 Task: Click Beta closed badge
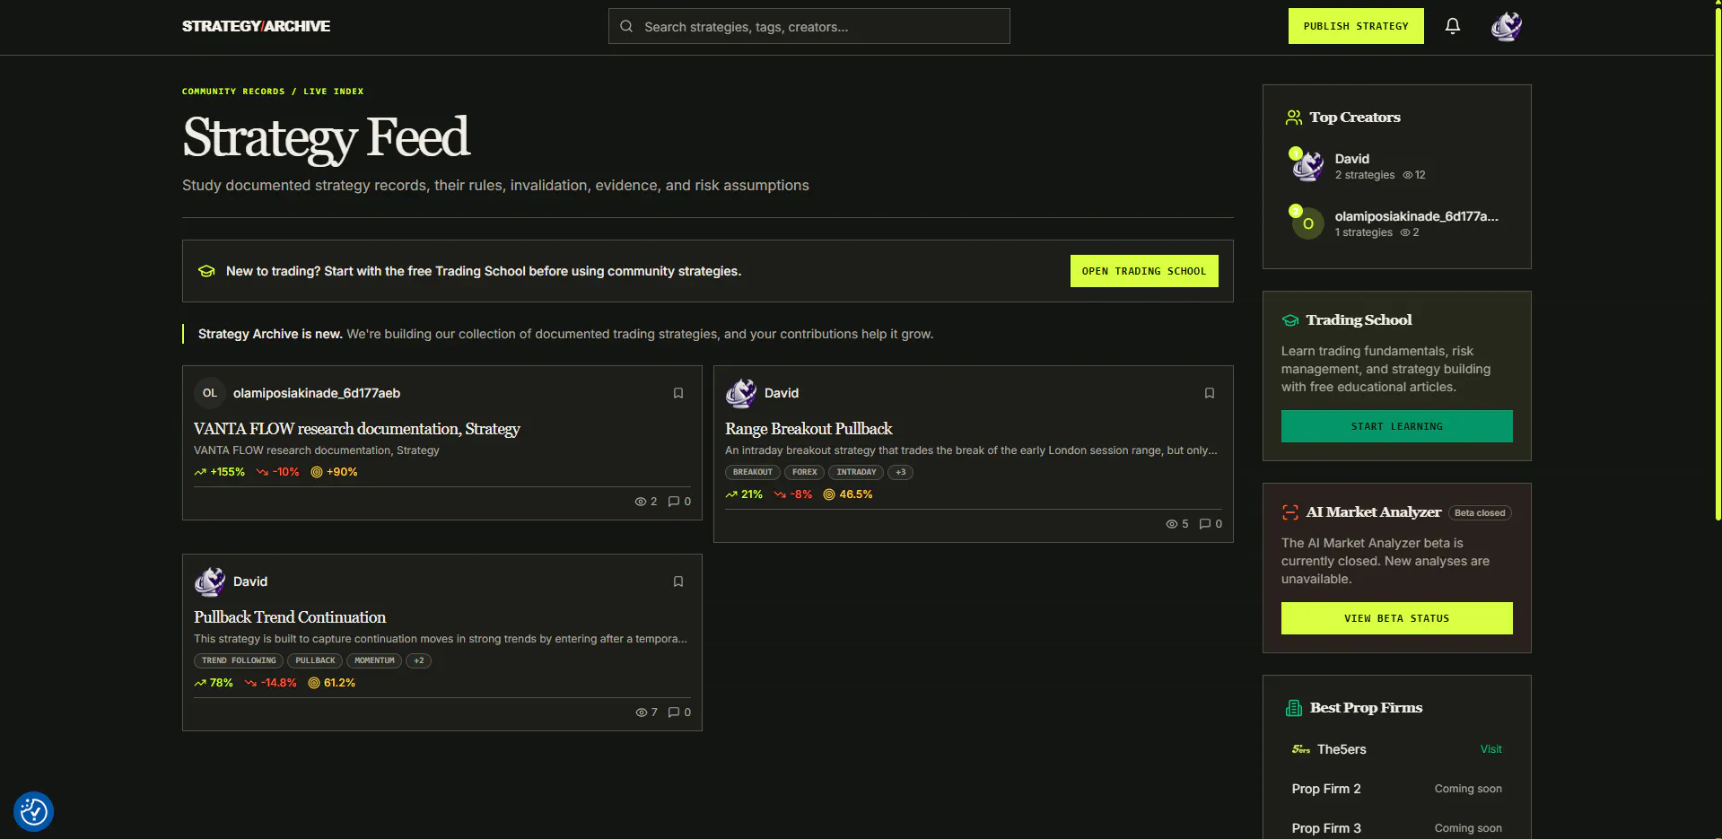pos(1480,513)
